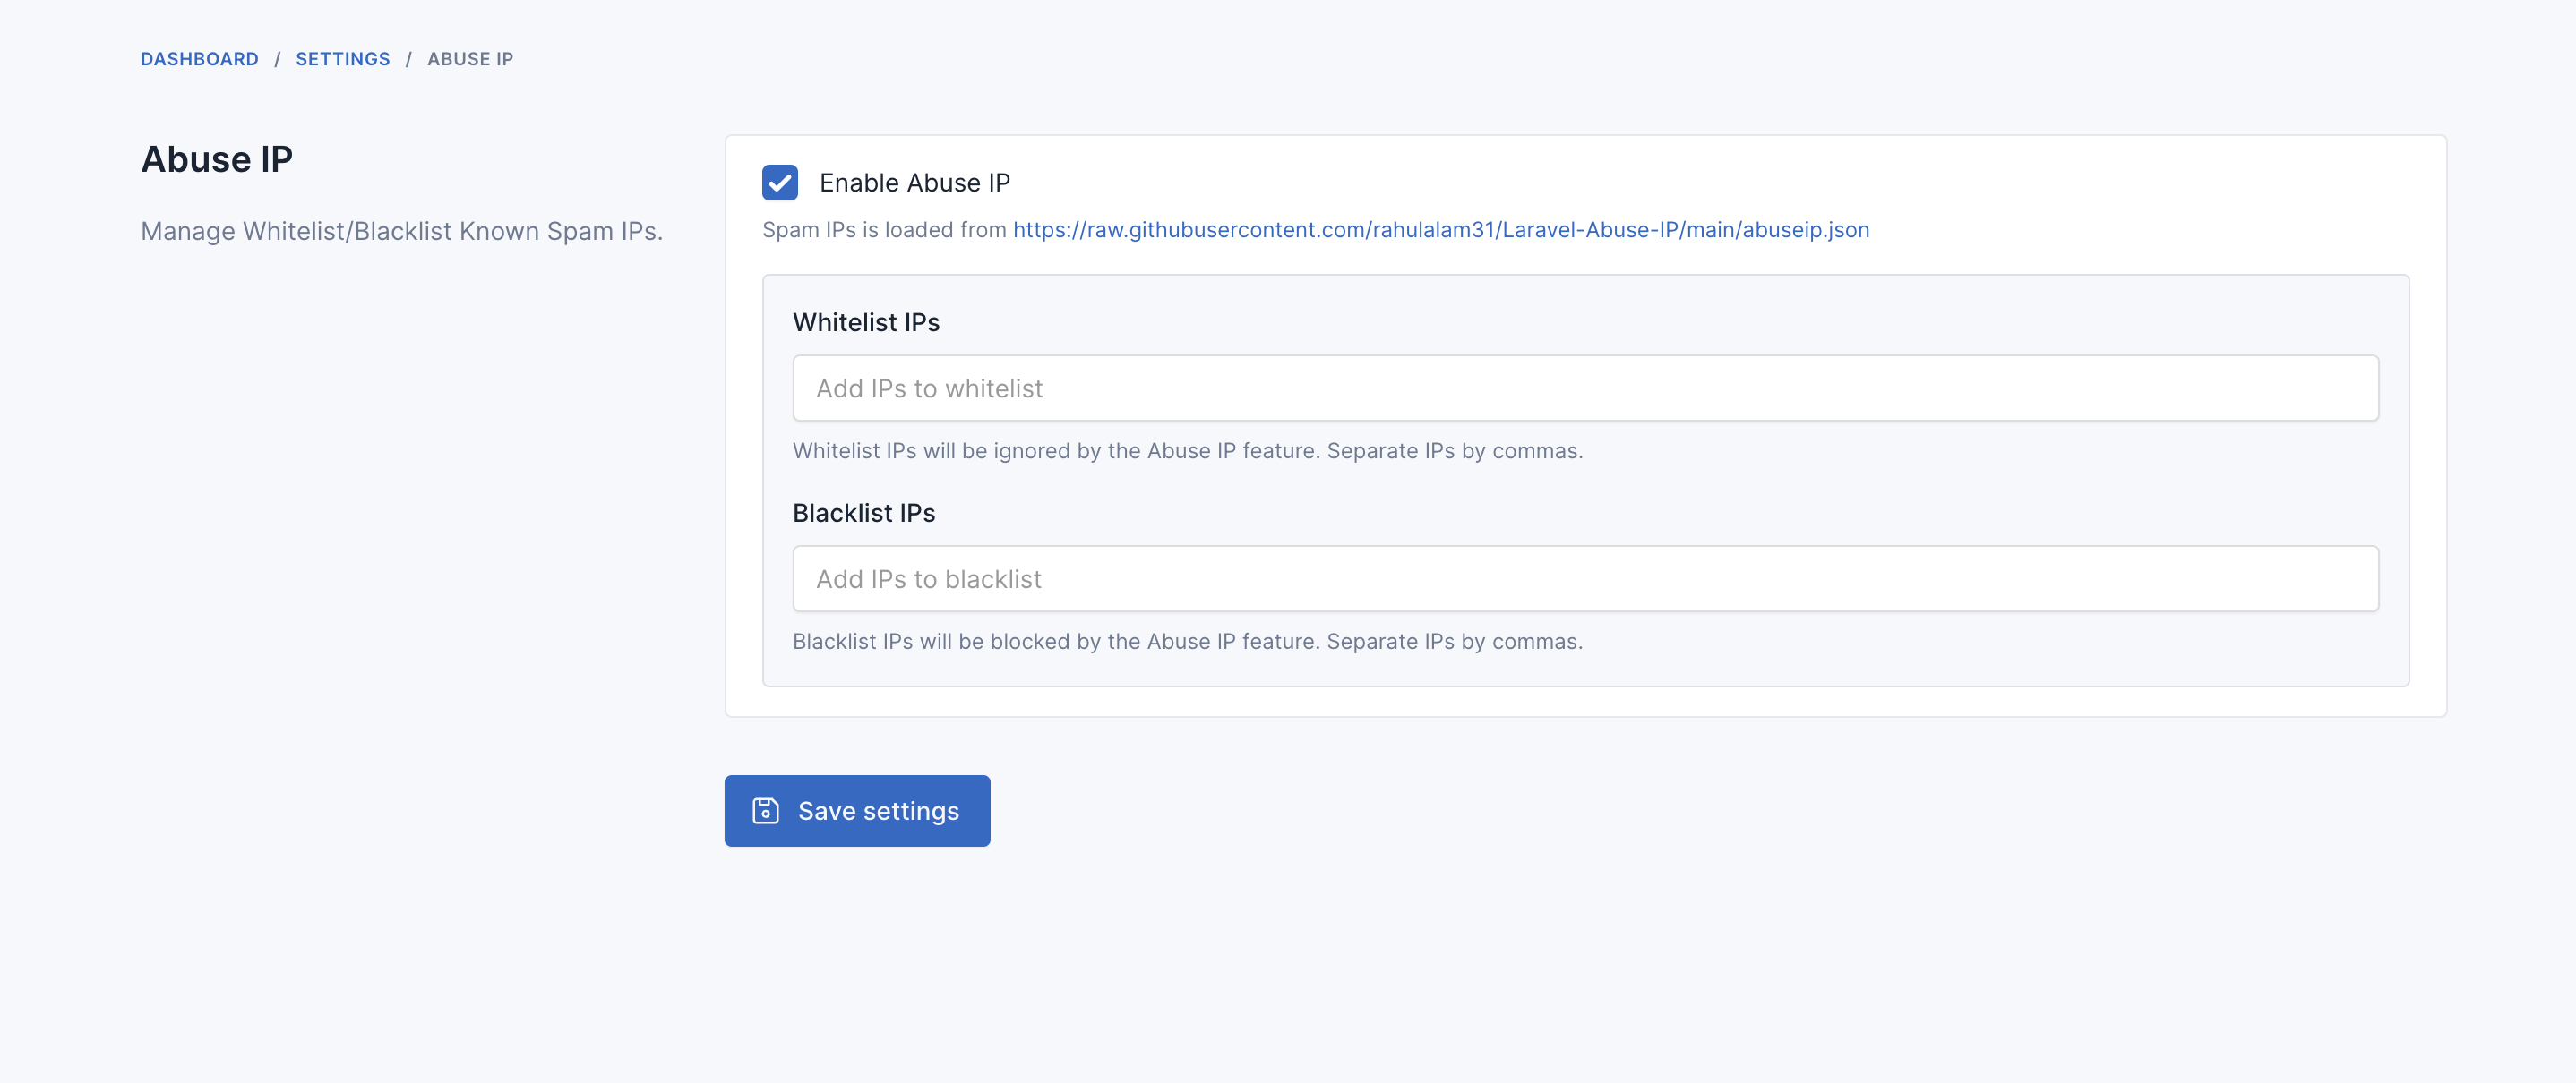Click the Abuse IP page heading
This screenshot has height=1083, width=2576.
[x=216, y=158]
